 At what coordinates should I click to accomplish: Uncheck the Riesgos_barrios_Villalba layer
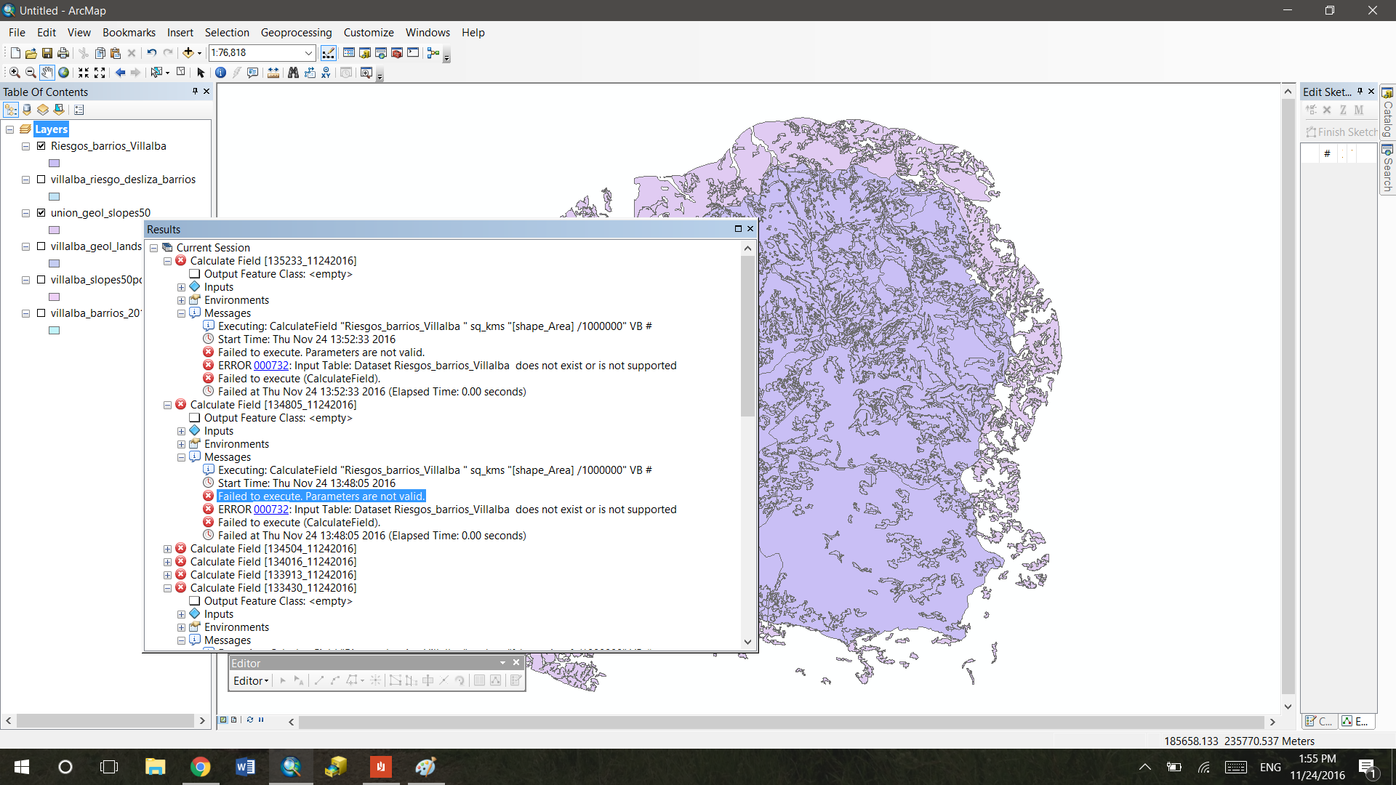coord(41,146)
